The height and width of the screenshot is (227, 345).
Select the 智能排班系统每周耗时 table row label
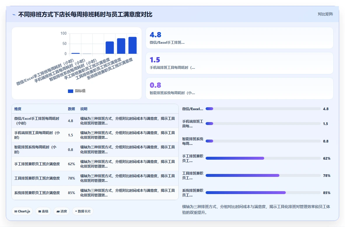[35, 149]
